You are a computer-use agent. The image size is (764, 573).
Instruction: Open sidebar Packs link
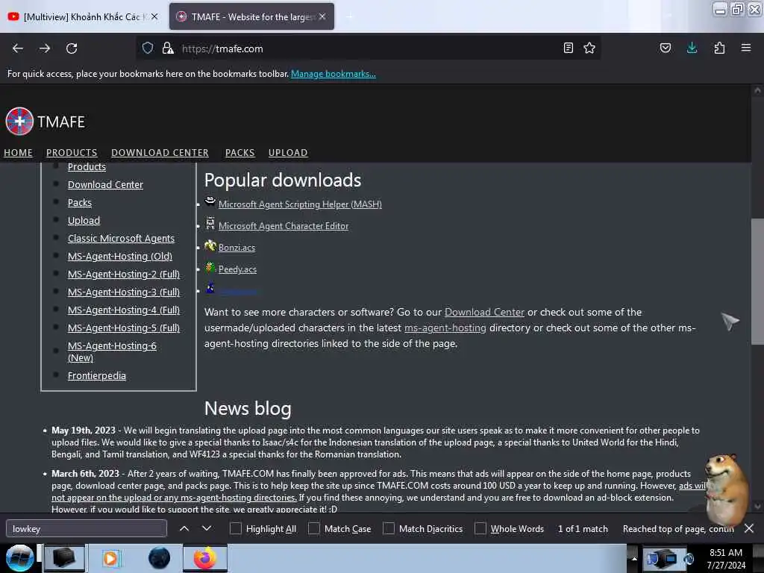79,203
